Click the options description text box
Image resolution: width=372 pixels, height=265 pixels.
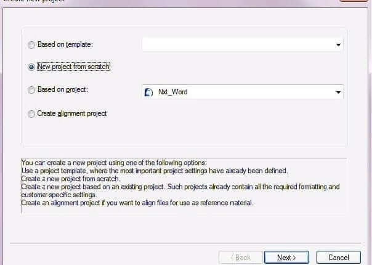184,186
